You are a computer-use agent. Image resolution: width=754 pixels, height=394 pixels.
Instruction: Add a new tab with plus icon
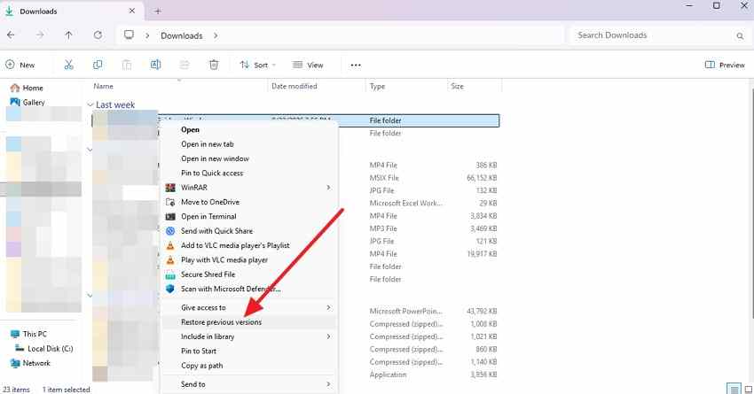click(158, 11)
